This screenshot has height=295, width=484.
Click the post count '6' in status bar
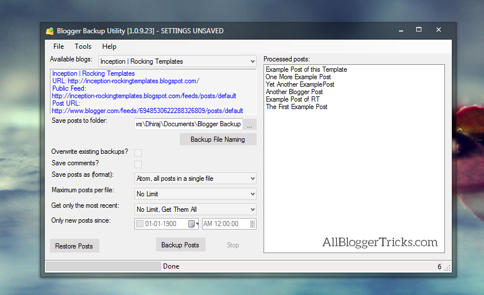coord(440,267)
